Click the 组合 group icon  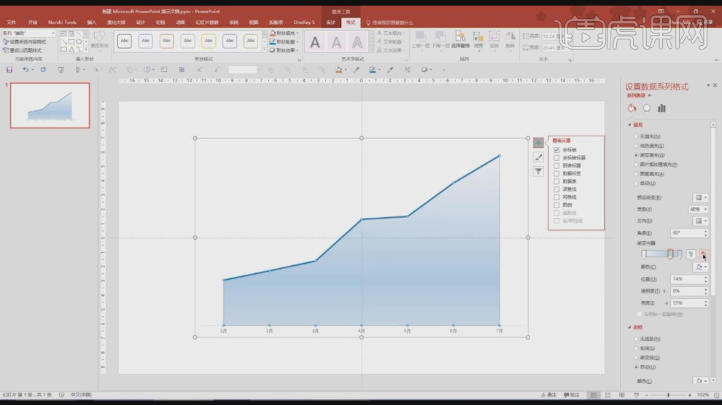pos(494,39)
